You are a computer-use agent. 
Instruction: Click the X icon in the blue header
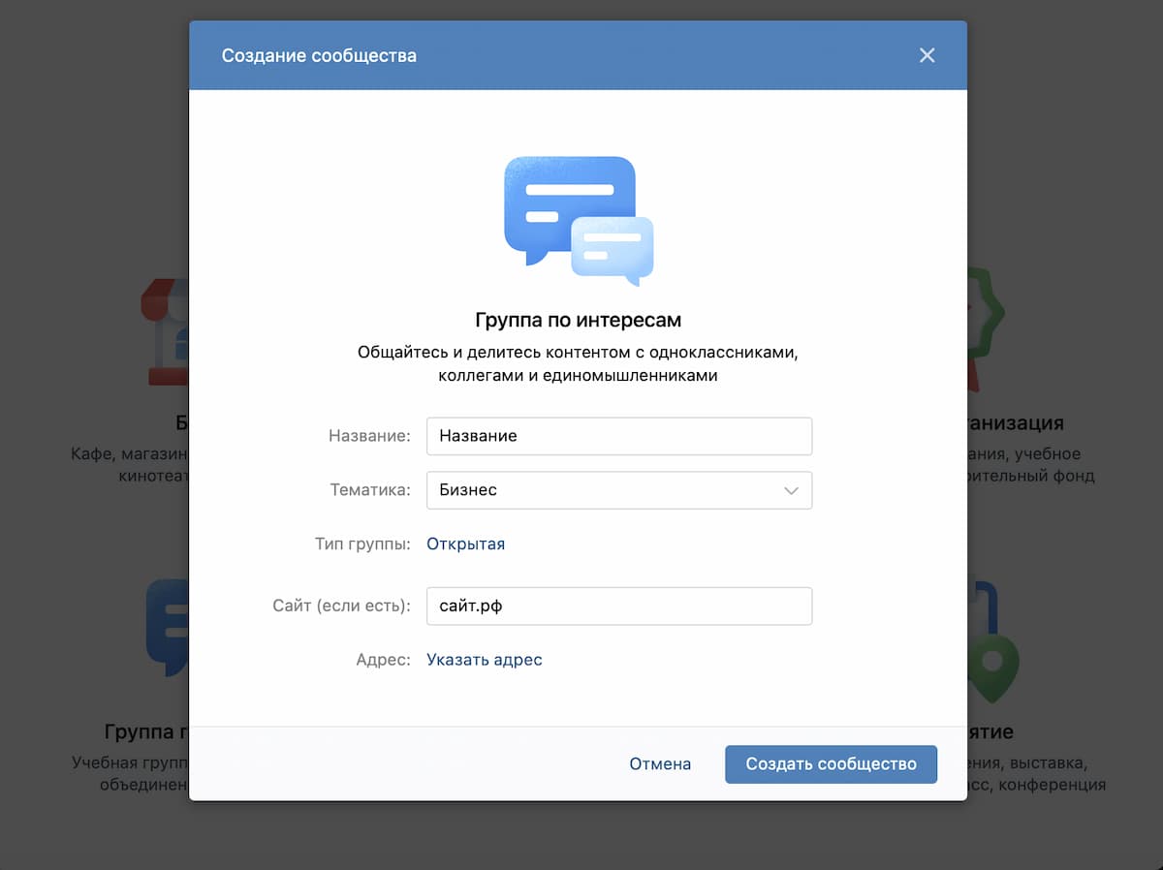pos(927,55)
